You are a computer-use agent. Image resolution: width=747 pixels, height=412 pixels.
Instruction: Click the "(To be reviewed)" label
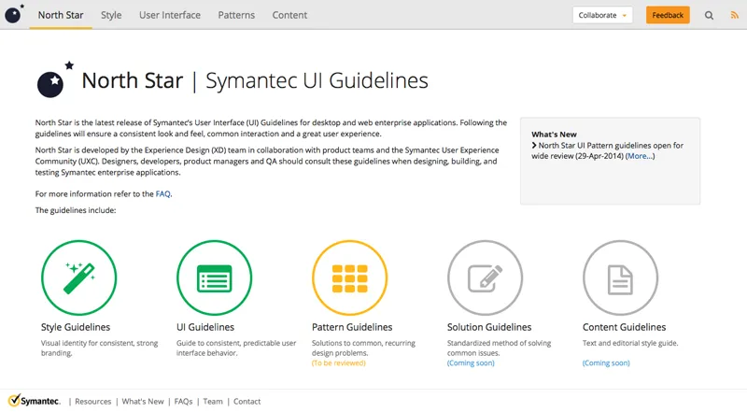339,362
